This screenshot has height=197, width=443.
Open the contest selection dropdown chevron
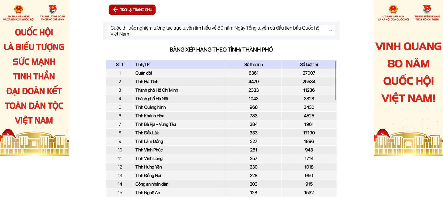pos(331,30)
